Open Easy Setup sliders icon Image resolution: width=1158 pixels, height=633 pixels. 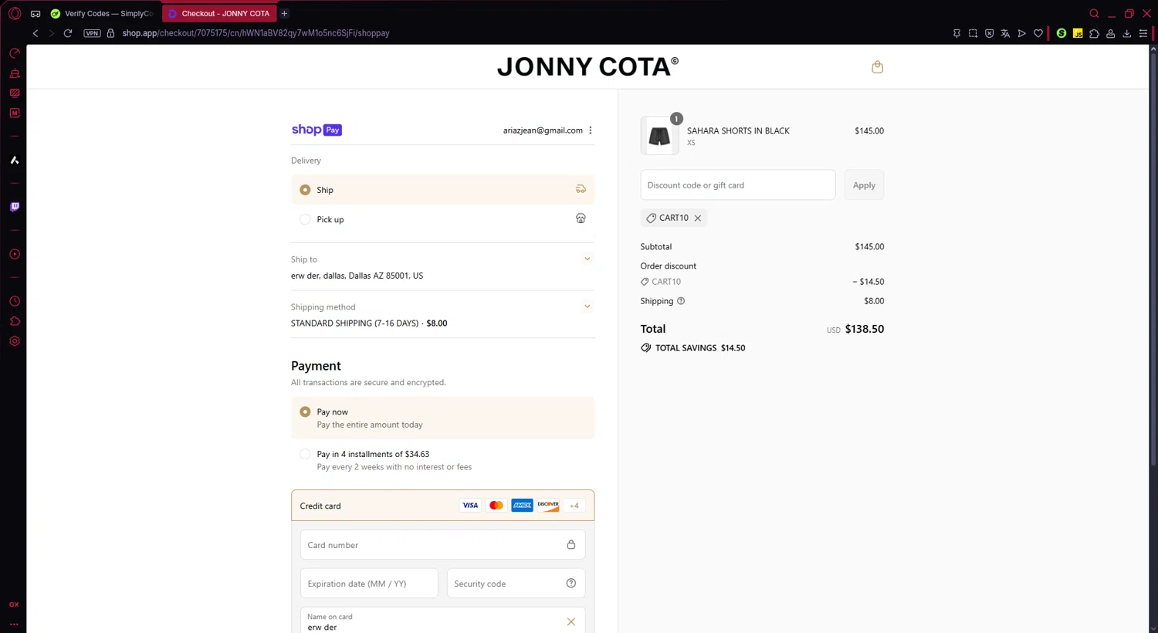(1143, 33)
